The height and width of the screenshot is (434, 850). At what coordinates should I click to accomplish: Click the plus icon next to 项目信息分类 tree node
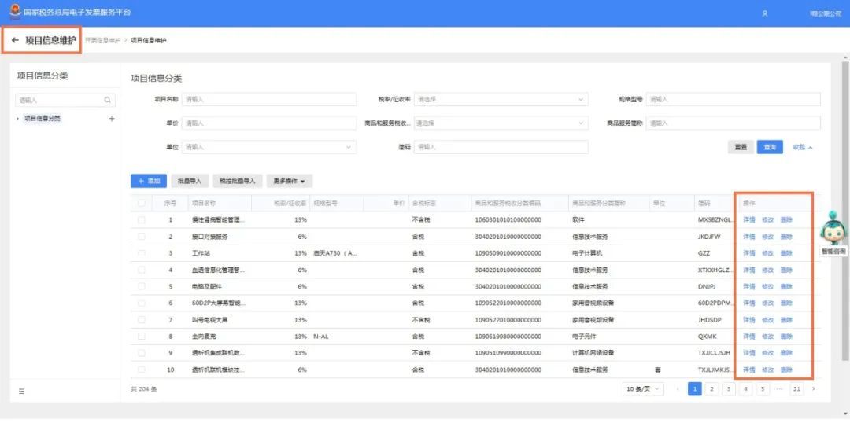[111, 119]
